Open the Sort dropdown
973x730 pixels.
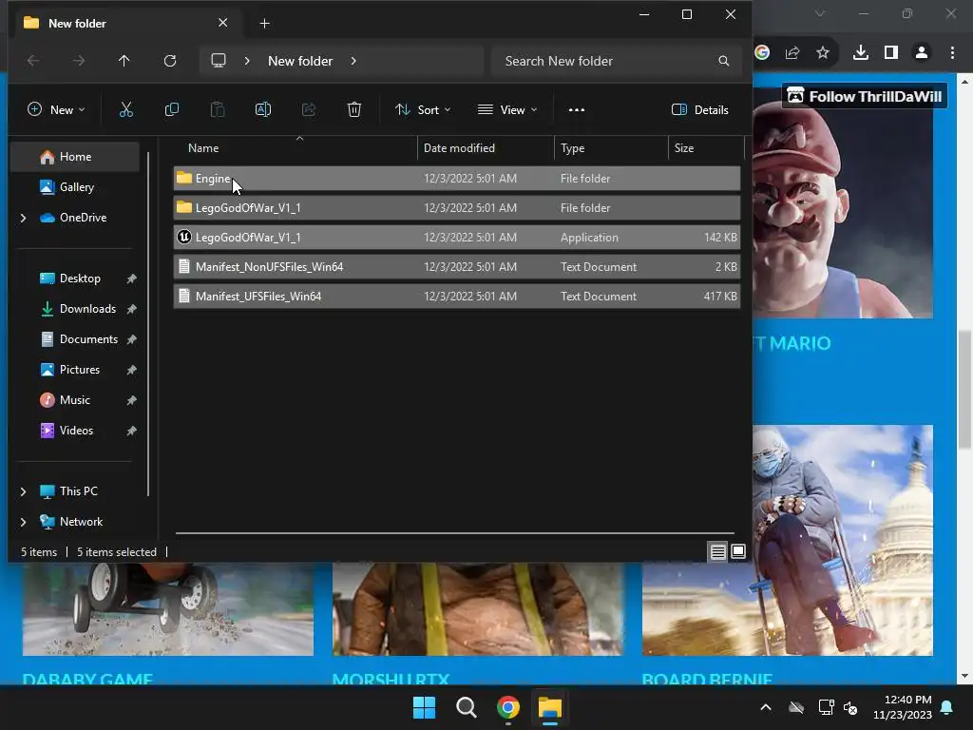423,110
